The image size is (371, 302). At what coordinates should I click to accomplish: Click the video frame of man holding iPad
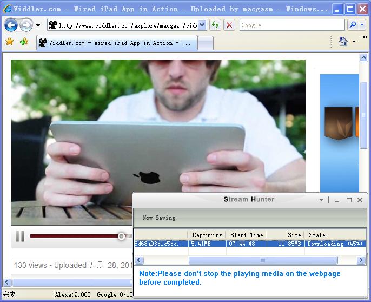158,126
